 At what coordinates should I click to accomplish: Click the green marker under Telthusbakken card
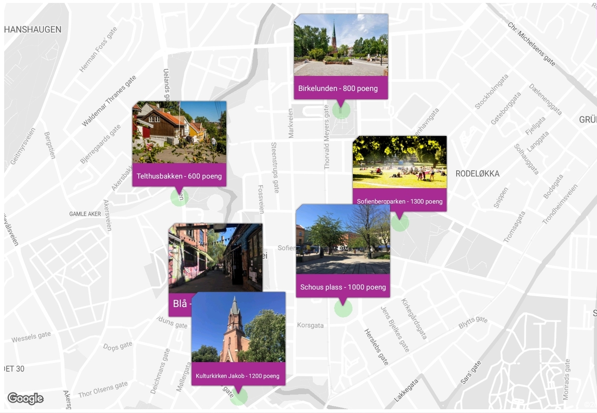point(180,197)
